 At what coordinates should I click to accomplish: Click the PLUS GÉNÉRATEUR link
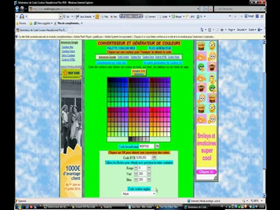click(160, 48)
